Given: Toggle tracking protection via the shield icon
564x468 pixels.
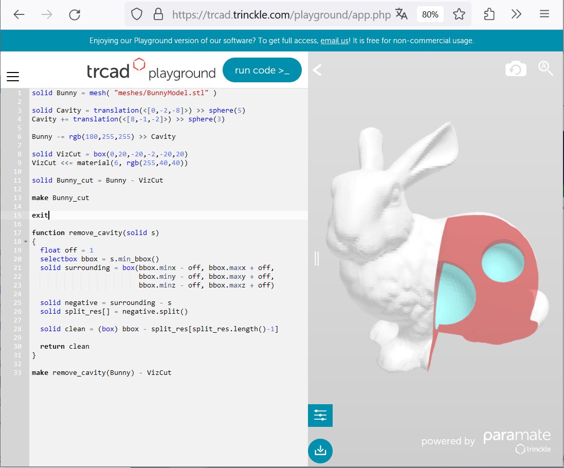Looking at the screenshot, I should pyautogui.click(x=137, y=14).
